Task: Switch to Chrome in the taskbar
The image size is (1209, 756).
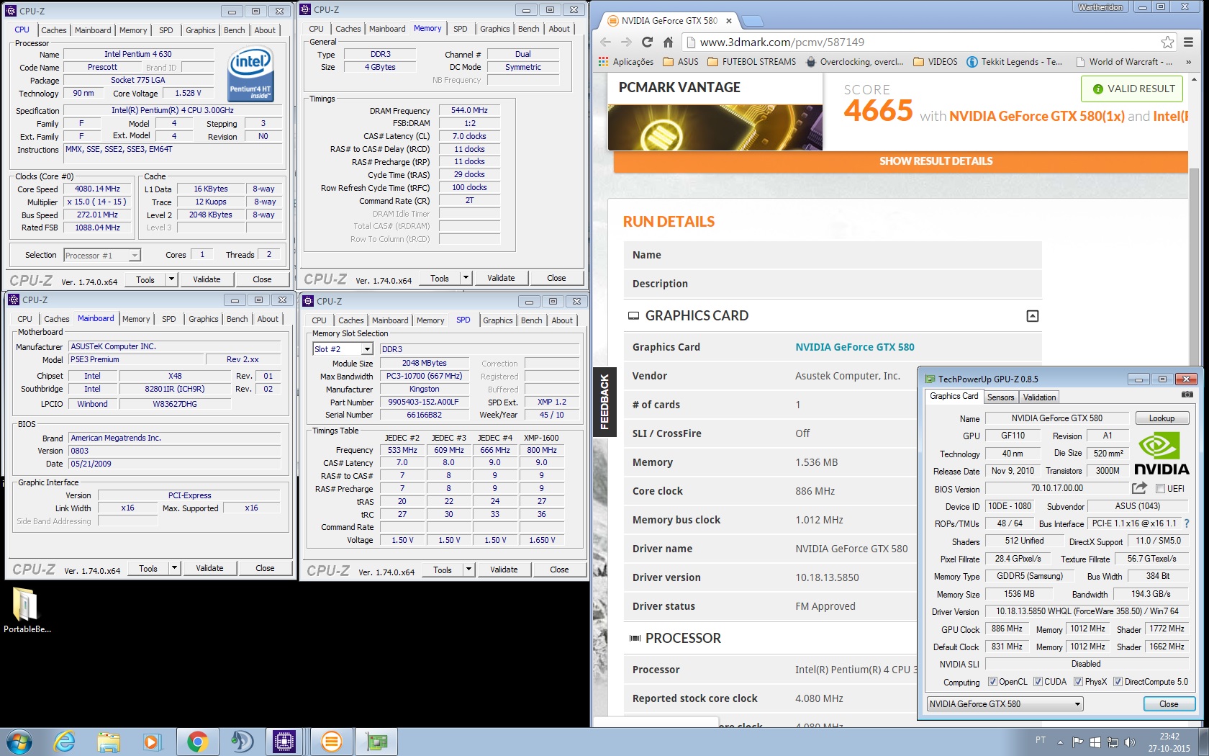Action: (x=197, y=742)
